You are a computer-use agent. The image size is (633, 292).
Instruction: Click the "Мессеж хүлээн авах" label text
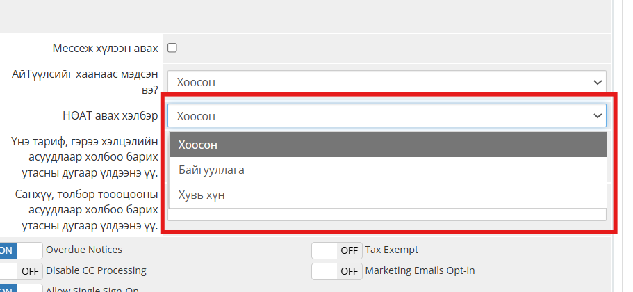(x=105, y=49)
